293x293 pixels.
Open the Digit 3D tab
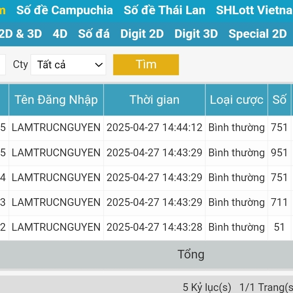point(196,34)
